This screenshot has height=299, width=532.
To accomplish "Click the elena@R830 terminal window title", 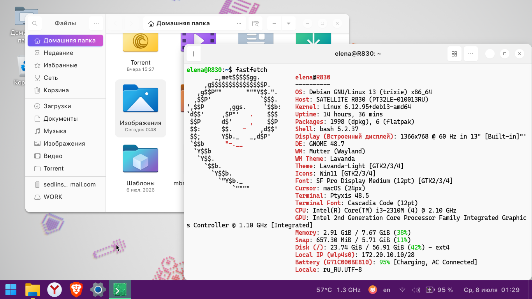I will [358, 54].
